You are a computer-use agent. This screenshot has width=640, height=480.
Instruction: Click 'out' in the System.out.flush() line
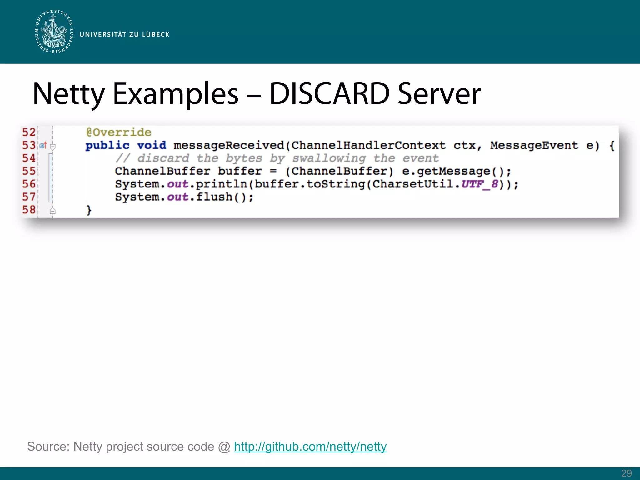(177, 197)
